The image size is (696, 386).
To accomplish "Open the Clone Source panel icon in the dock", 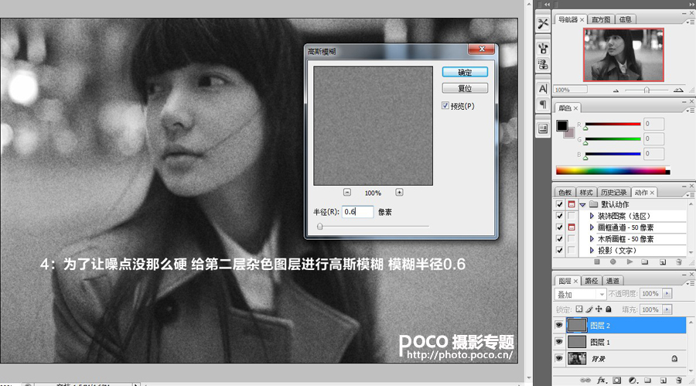I will (543, 64).
